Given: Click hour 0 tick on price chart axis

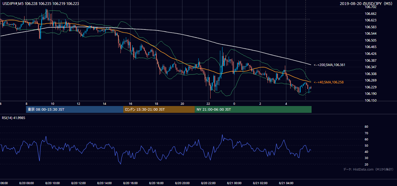Looking at the screenshot, I should [x=234, y=104].
